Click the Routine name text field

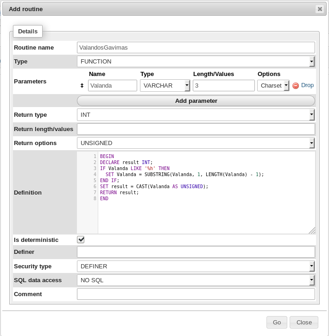[196, 47]
